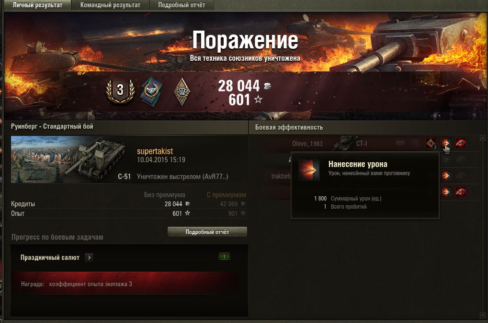Click the green mission counter badge
The width and height of the screenshot is (488, 323).
pyautogui.click(x=224, y=256)
